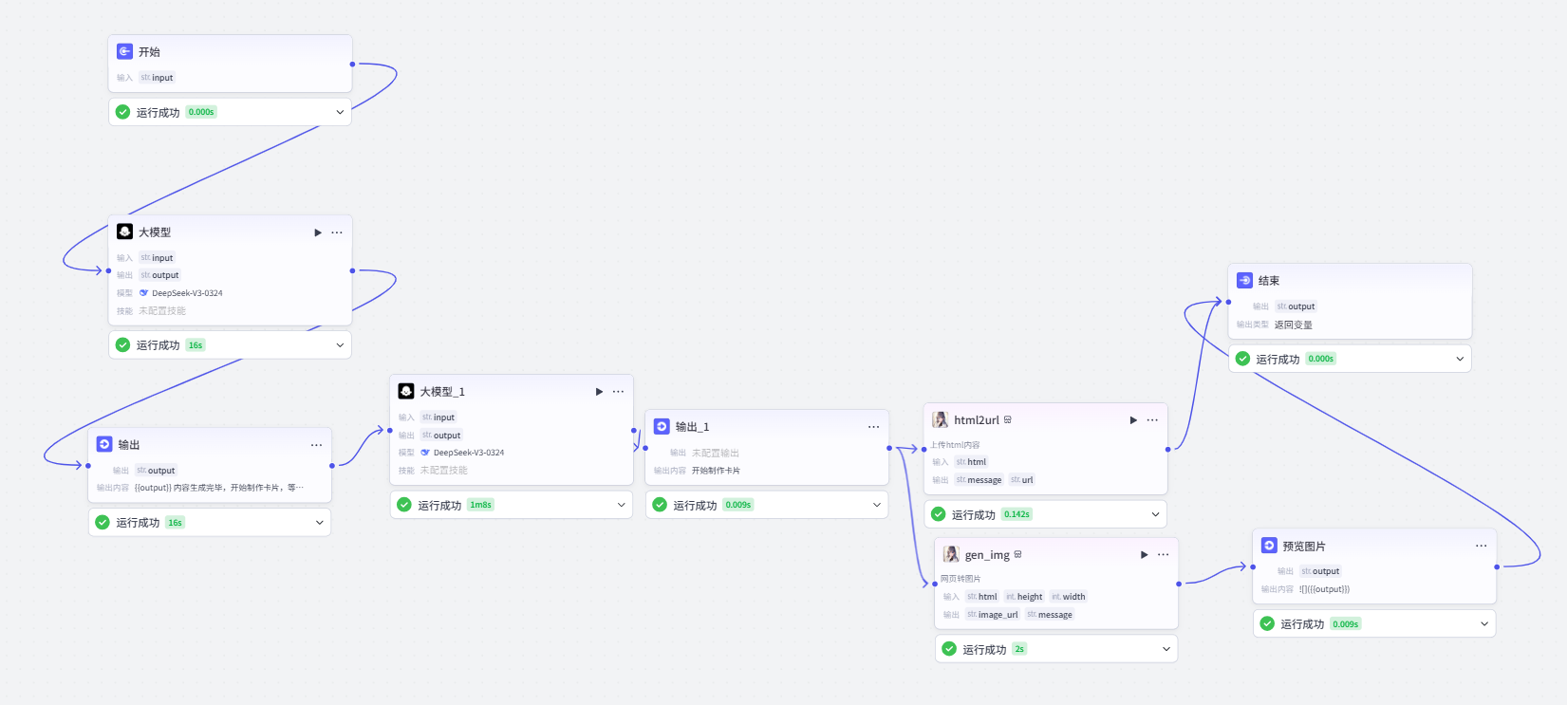Open 输出_1 node ellipsis menu
Screen dimensions: 1567x705
[873, 427]
